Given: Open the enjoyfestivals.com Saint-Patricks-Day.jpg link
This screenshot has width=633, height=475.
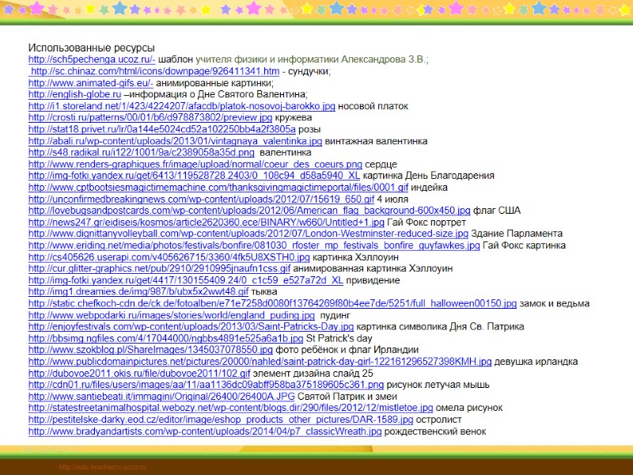Looking at the screenshot, I should coord(191,326).
